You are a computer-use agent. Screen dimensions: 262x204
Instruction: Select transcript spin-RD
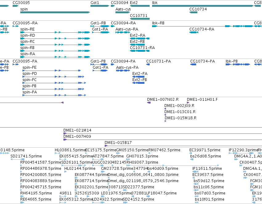(x=28, y=35)
